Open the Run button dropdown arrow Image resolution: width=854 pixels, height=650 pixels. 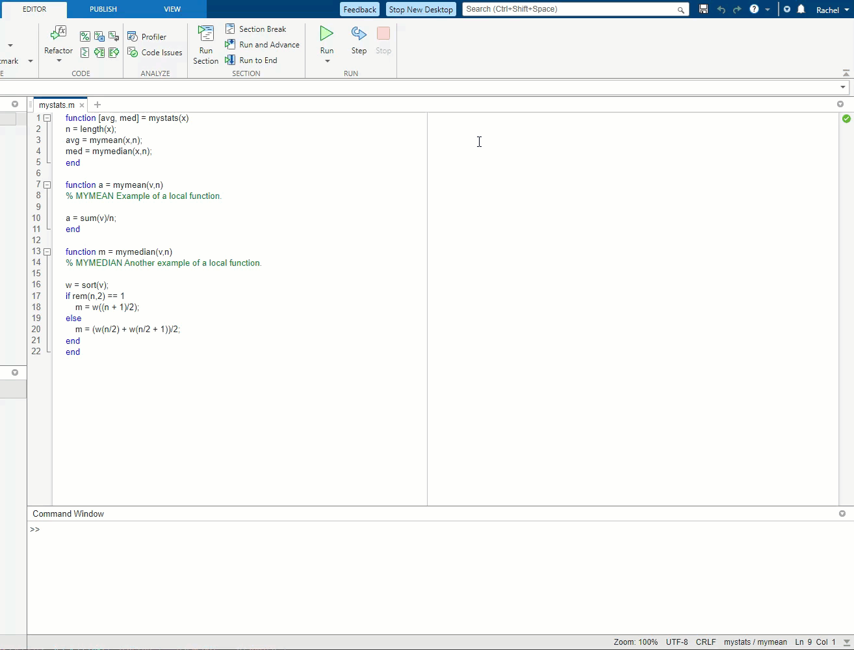[x=327, y=61]
